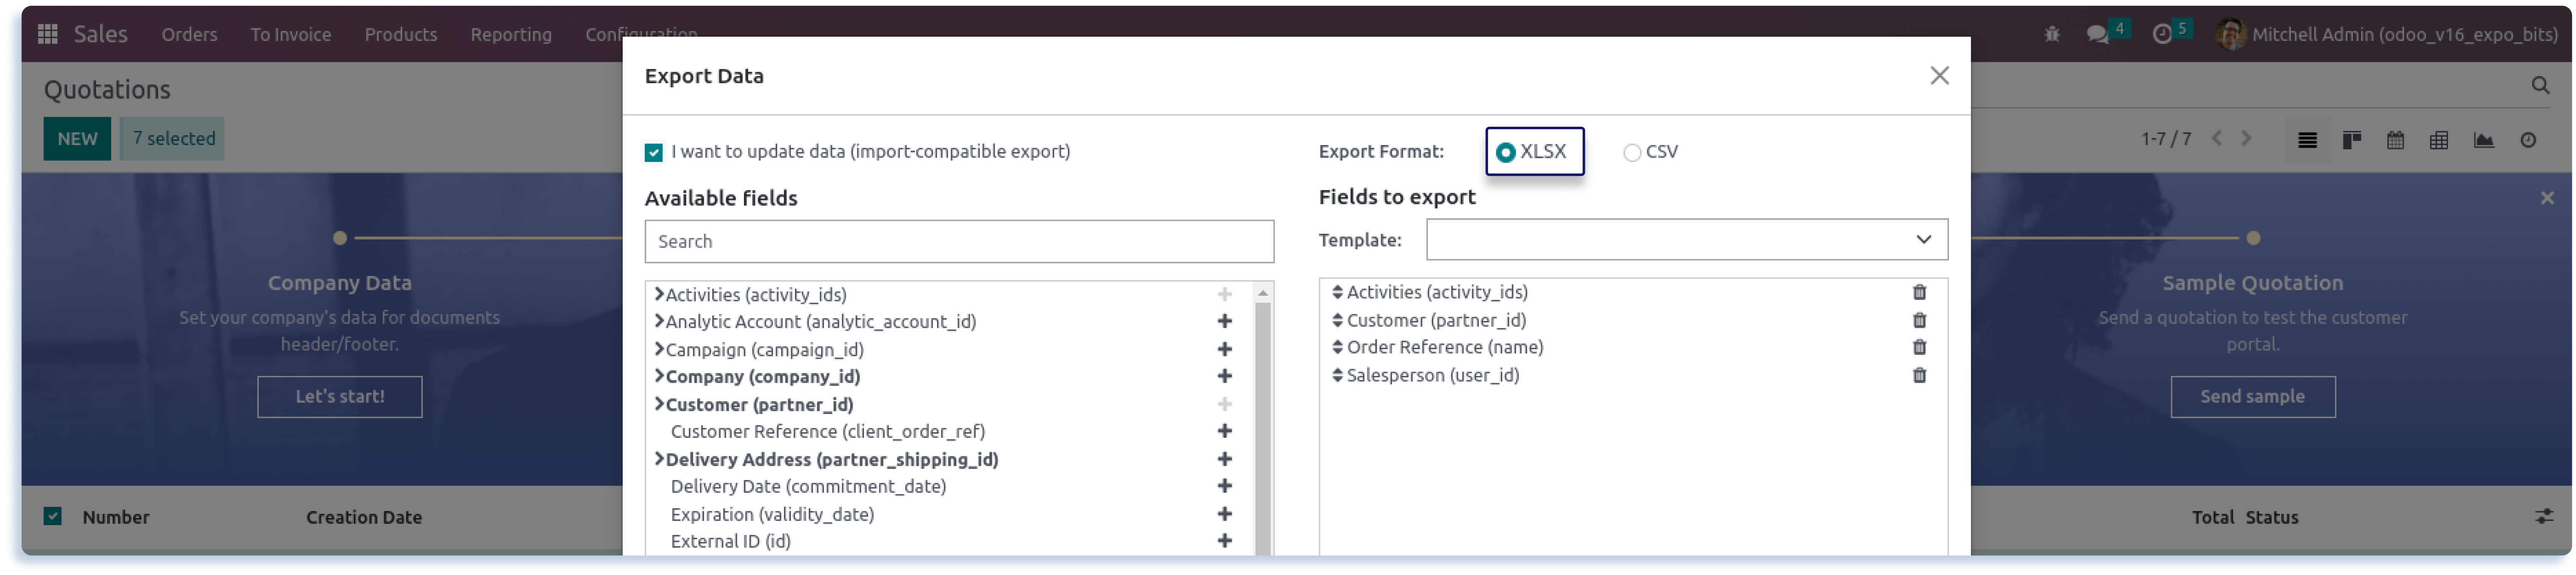Expand Activities (activity_ids) field
This screenshot has height=575, width=2576.
(660, 294)
